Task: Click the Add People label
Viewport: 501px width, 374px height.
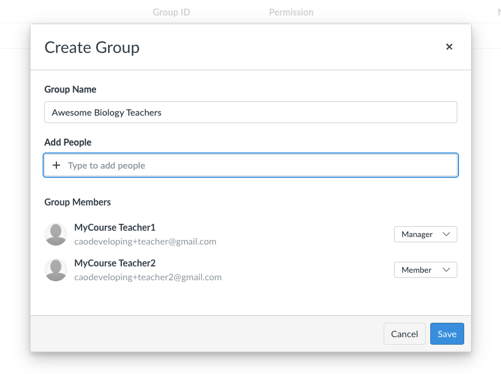Action: click(x=68, y=142)
